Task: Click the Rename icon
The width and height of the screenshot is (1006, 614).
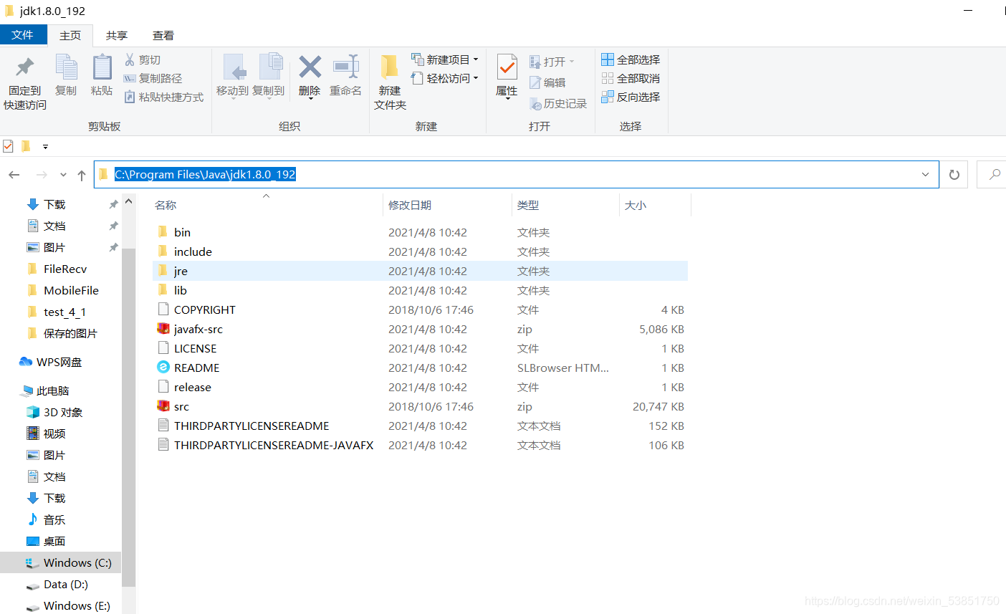Action: tap(345, 67)
